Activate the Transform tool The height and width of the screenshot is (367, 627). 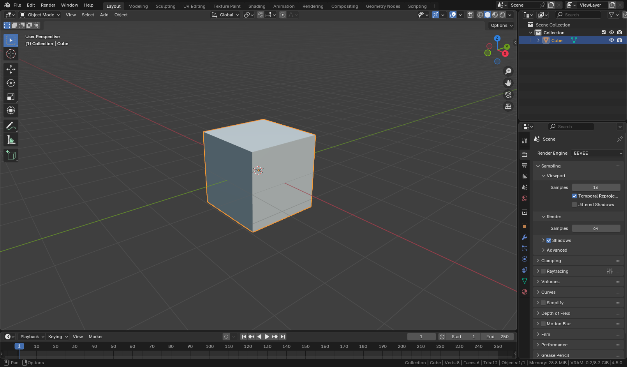tap(11, 110)
